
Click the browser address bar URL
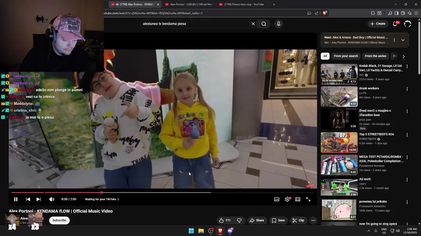coord(153,13)
